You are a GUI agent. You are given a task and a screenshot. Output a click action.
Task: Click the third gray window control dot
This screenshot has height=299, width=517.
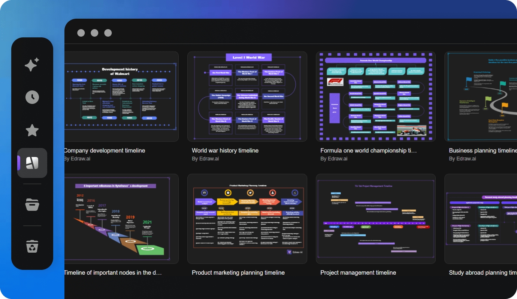[x=108, y=33]
